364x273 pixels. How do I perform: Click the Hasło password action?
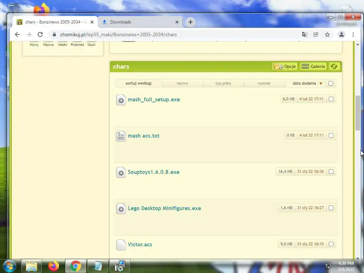point(63,44)
